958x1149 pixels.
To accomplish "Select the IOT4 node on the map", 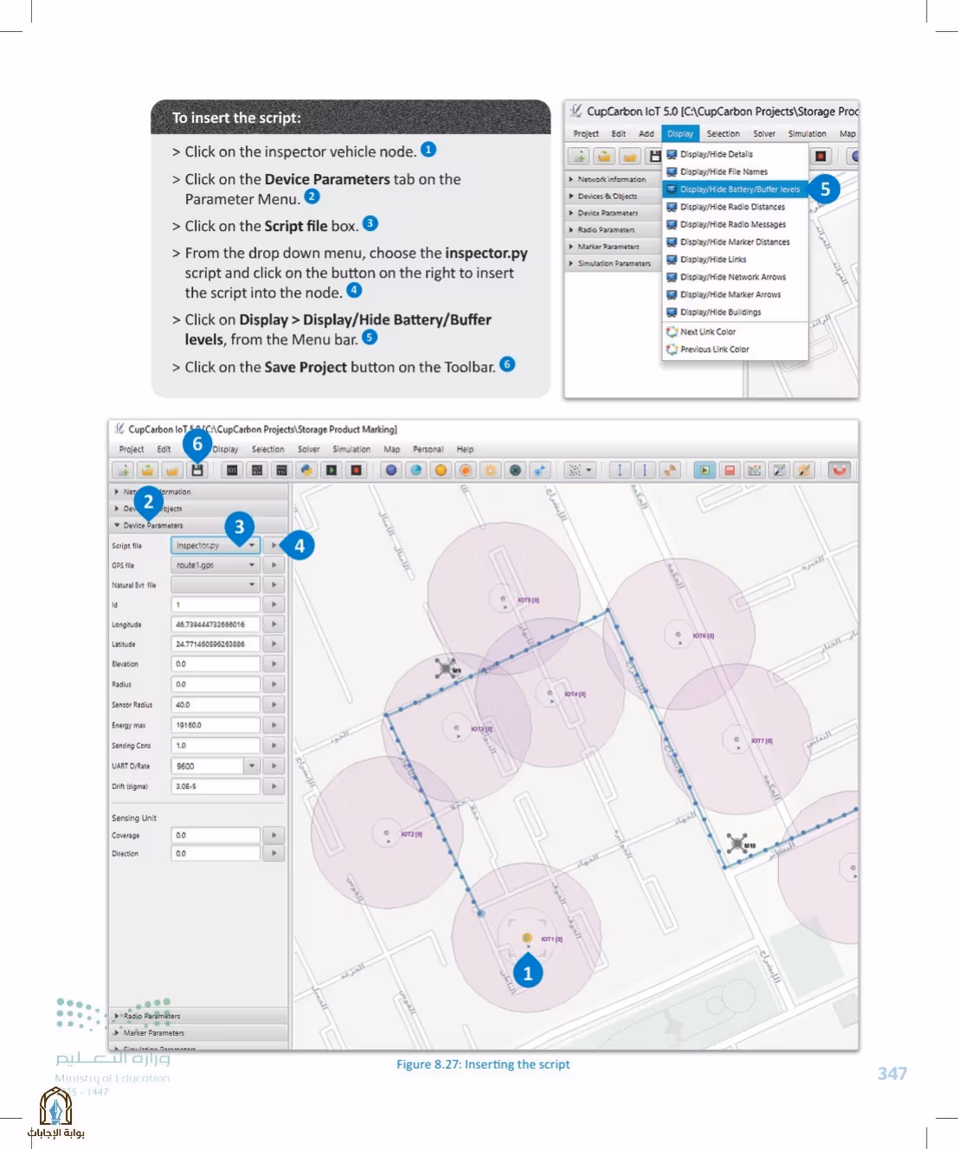I will point(550,693).
